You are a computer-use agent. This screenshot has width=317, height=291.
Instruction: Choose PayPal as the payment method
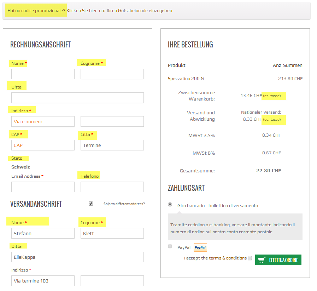point(170,246)
